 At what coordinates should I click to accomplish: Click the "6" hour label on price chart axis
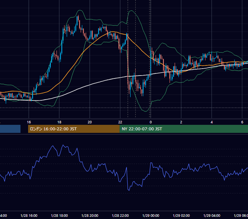(x=242, y=122)
